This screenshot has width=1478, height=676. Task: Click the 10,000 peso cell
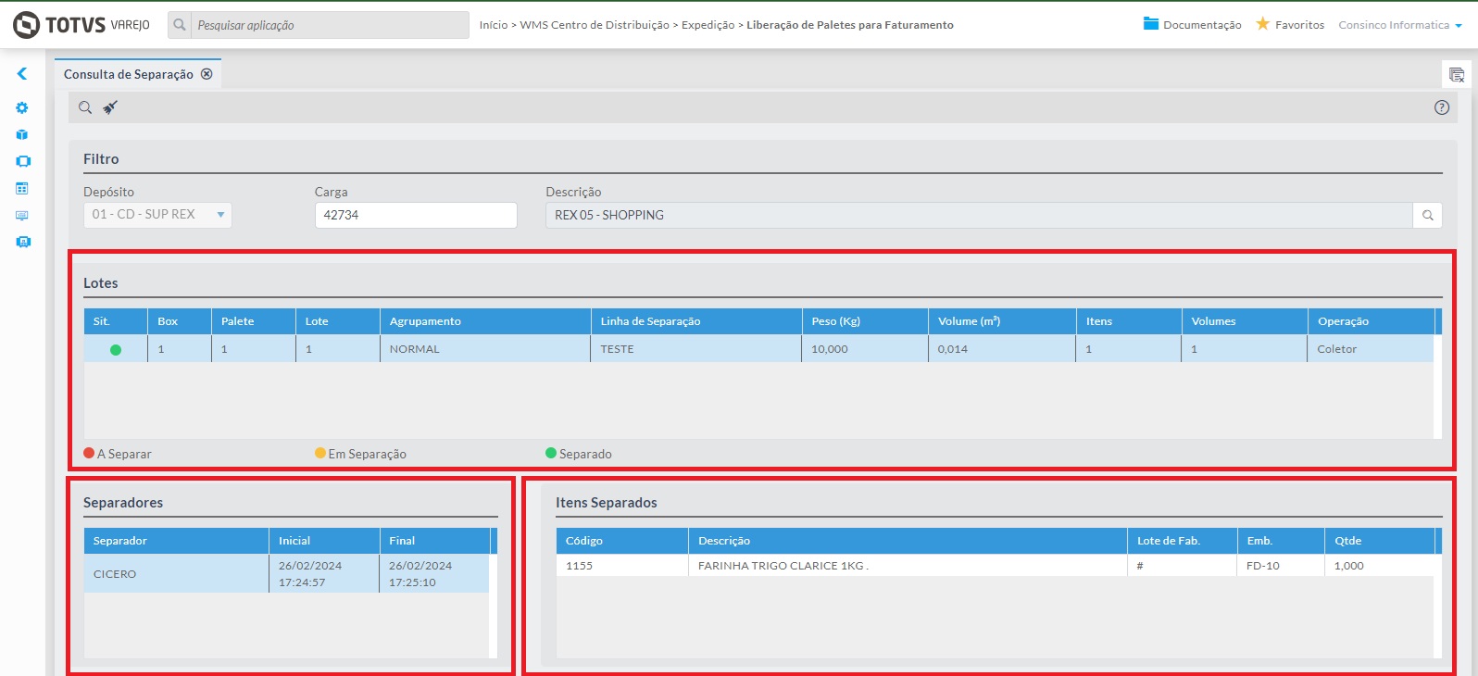(865, 349)
